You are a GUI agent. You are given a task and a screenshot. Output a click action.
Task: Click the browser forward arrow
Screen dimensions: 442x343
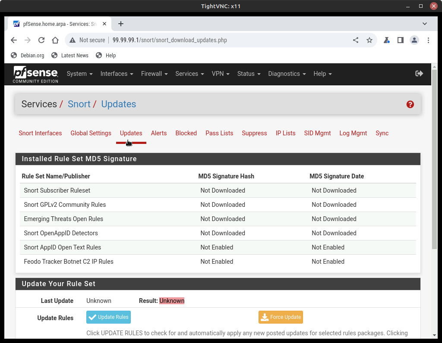pyautogui.click(x=28, y=40)
